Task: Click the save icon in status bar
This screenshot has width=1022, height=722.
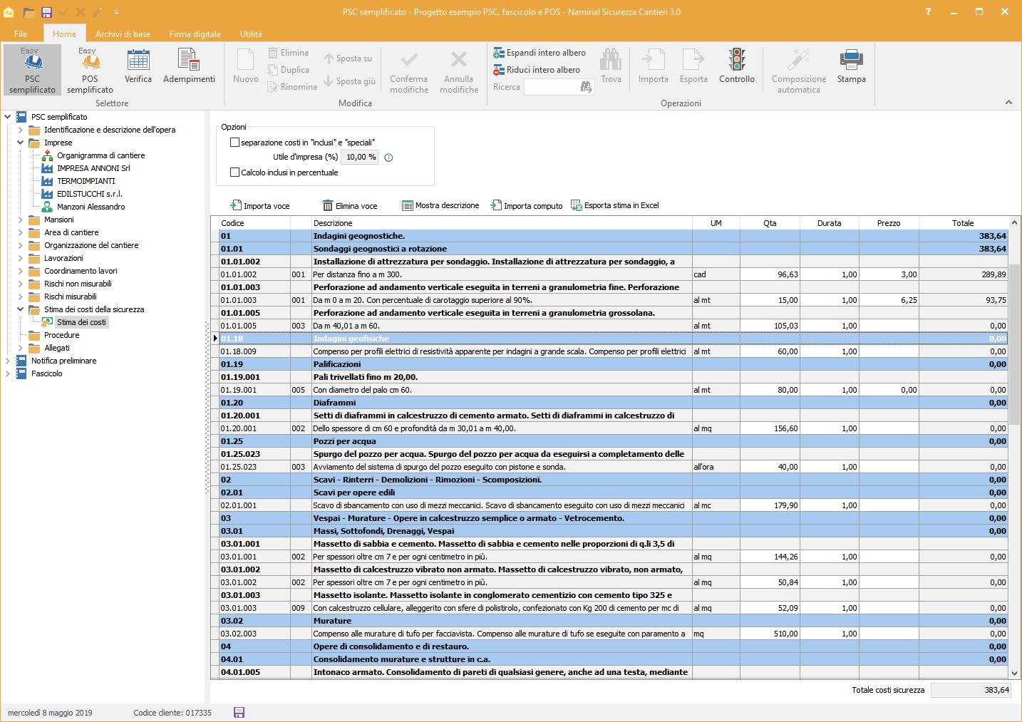Action: click(239, 713)
